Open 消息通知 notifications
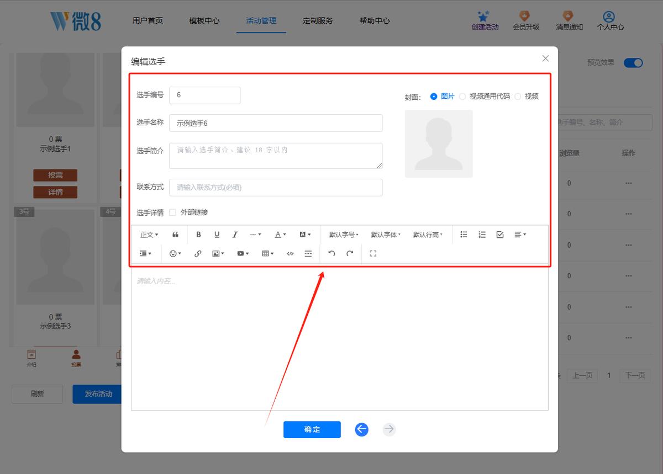 pyautogui.click(x=569, y=20)
